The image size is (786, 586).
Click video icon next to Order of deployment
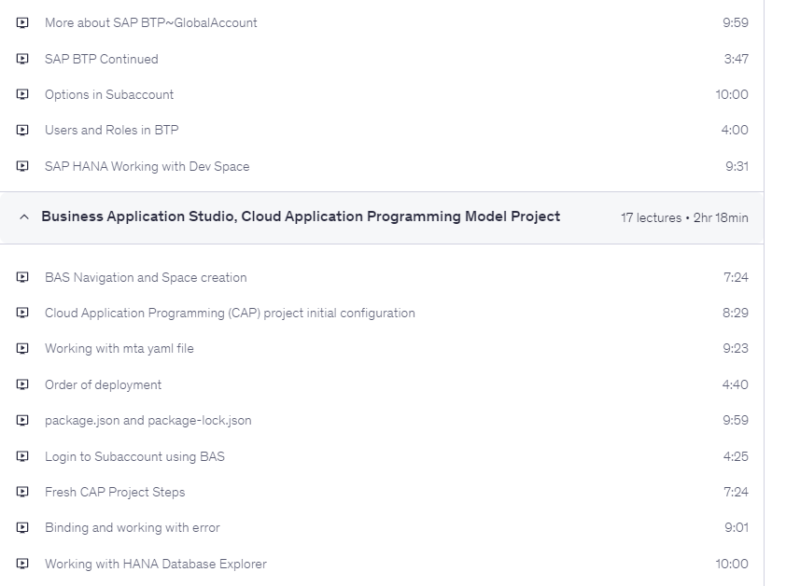[22, 385]
